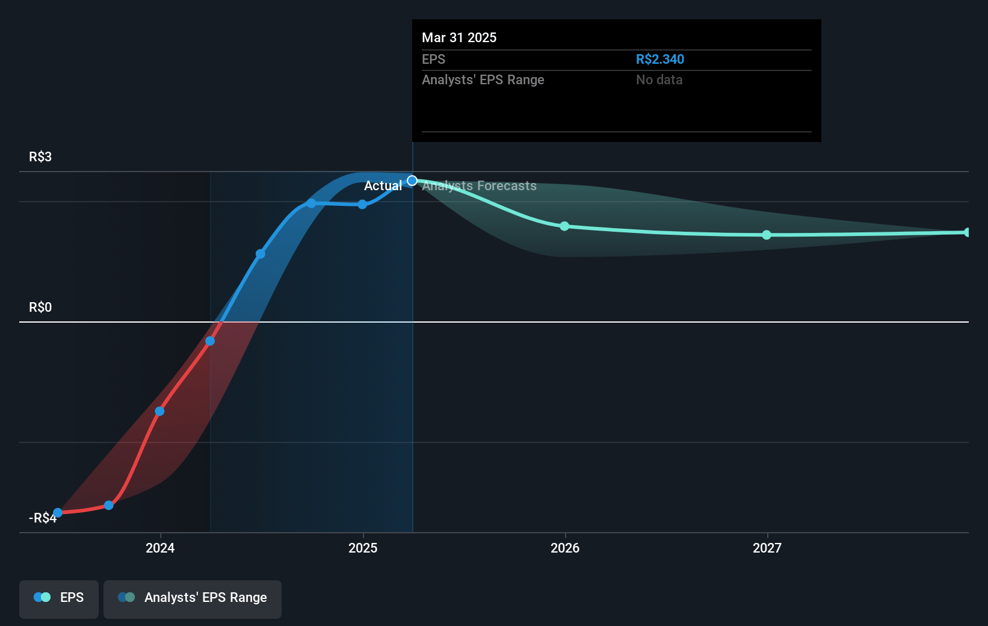Click the R$2.340 EPS value in tooltip
The height and width of the screenshot is (626, 988).
coord(660,59)
